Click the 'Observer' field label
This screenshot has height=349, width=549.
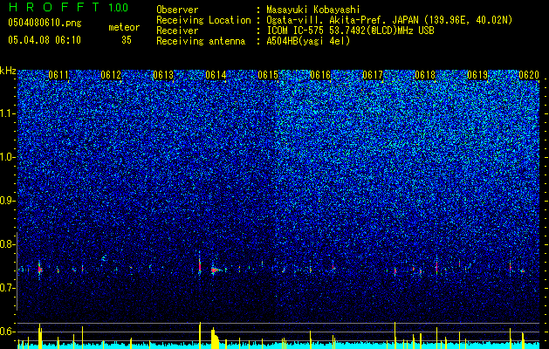(x=177, y=10)
